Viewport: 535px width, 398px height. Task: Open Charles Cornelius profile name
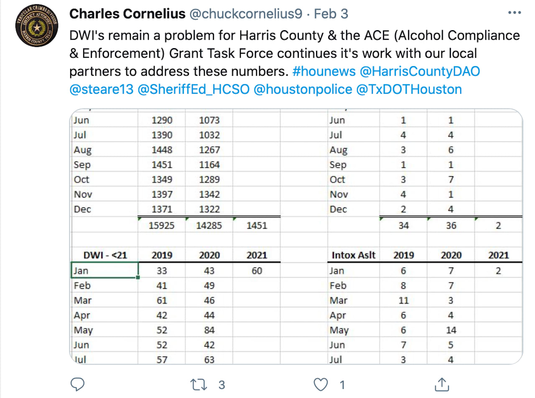tap(127, 14)
